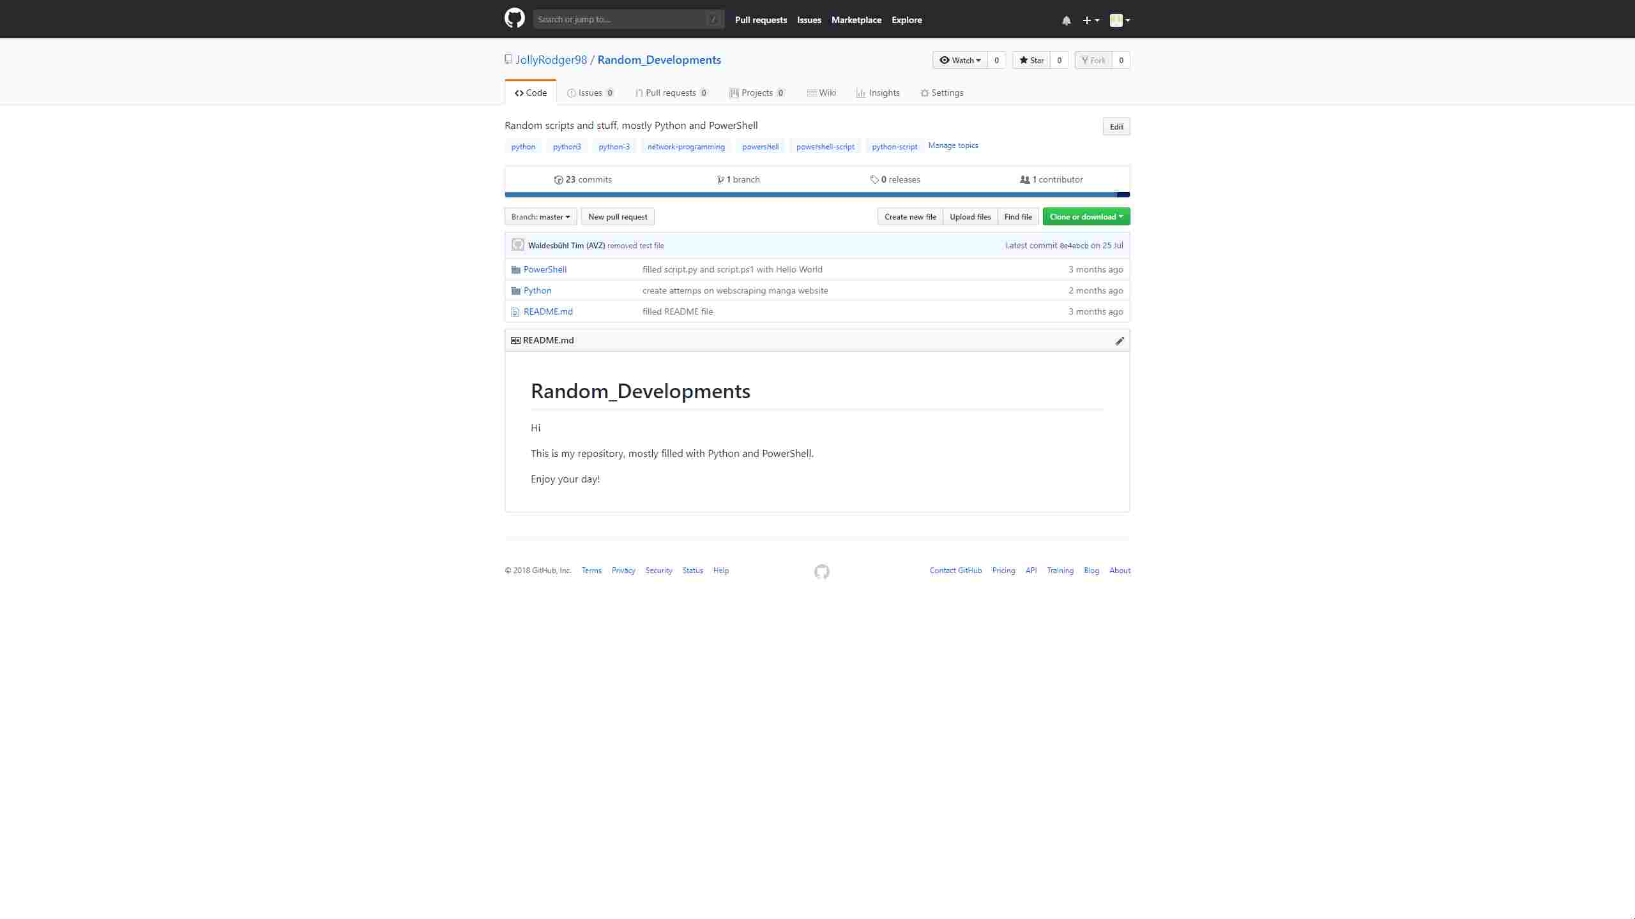Image resolution: width=1635 pixels, height=919 pixels.
Task: Select the Code tab
Action: click(531, 93)
